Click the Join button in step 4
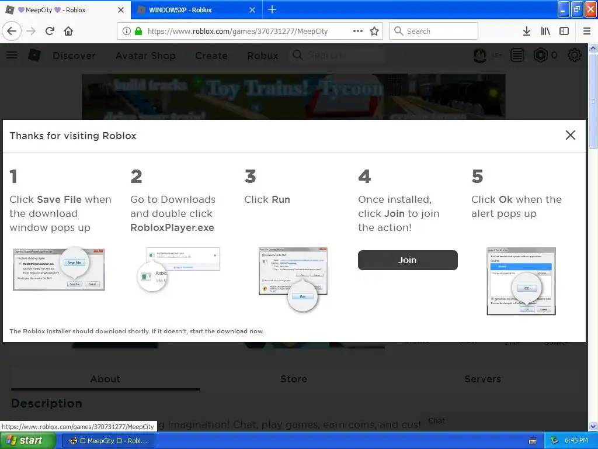This screenshot has width=598, height=449. click(407, 260)
